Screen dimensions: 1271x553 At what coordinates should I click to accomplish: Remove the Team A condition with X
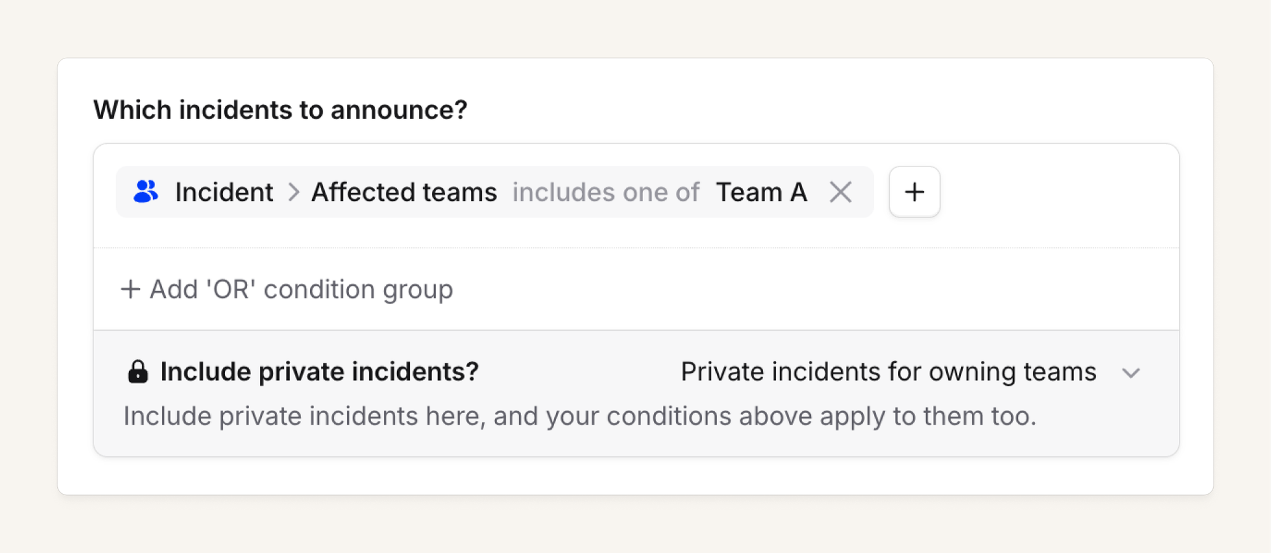(x=840, y=191)
